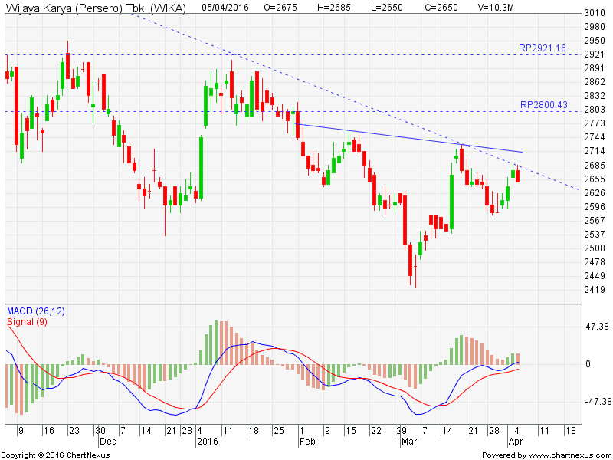
Task: Select the Signal (9) indicator label
Action: tap(28, 322)
